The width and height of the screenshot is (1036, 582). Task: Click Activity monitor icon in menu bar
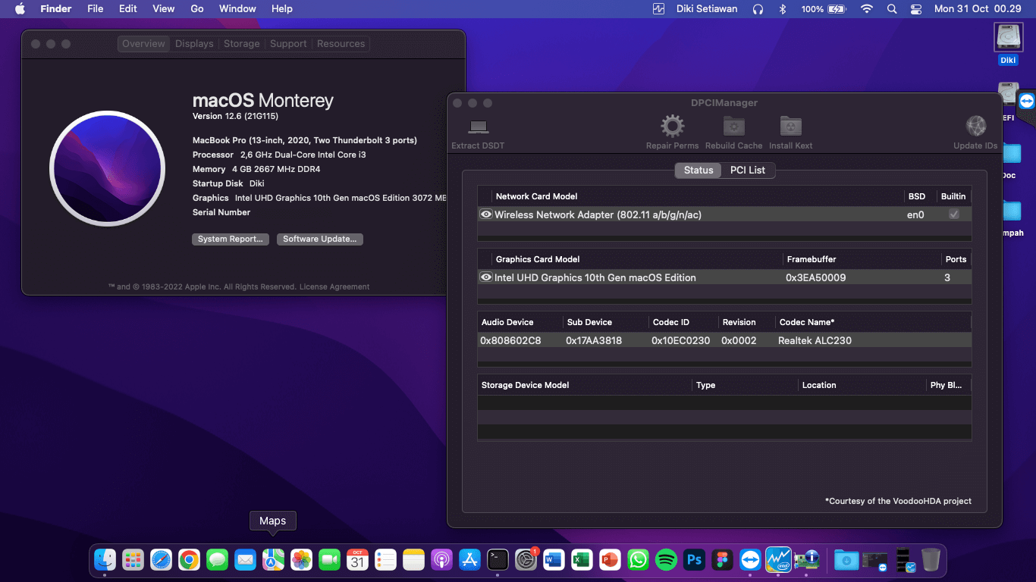coord(658,9)
